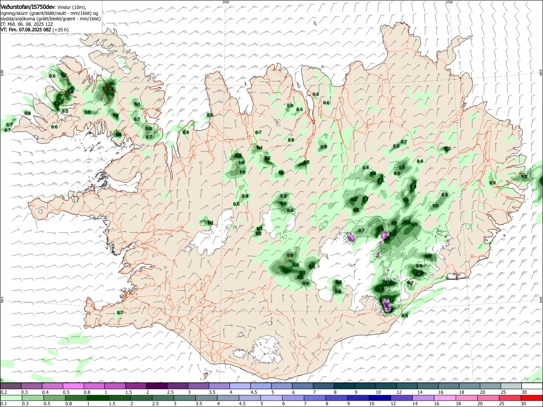The image size is (543, 407).
Task: Click the red 30 mm swatch in the rain scale
Action: (x=532, y=398)
